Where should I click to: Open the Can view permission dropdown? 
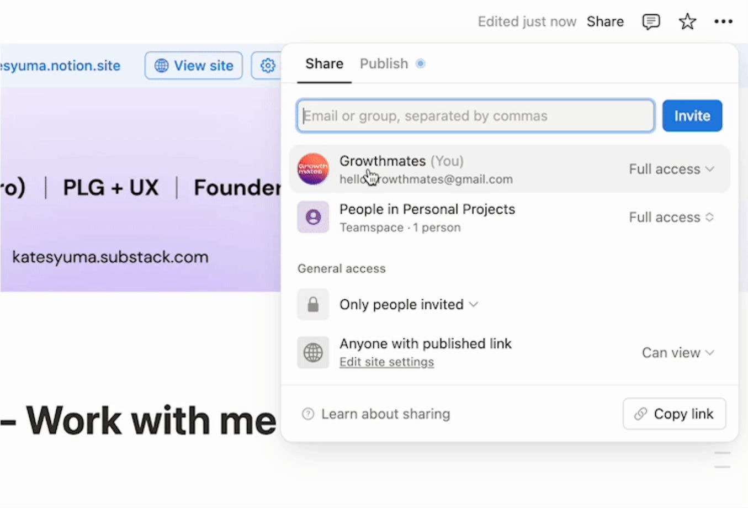[x=678, y=352]
